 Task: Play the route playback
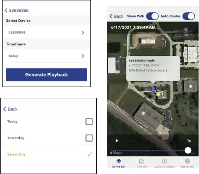pos(117,141)
